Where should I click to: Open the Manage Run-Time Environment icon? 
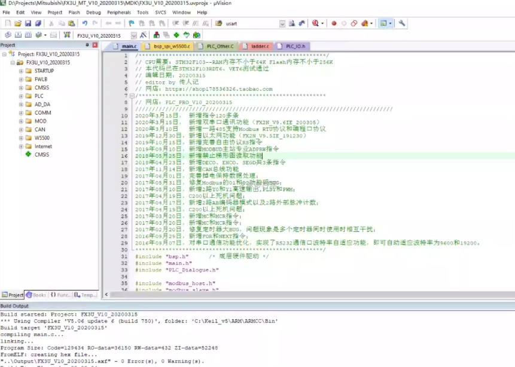156,34
